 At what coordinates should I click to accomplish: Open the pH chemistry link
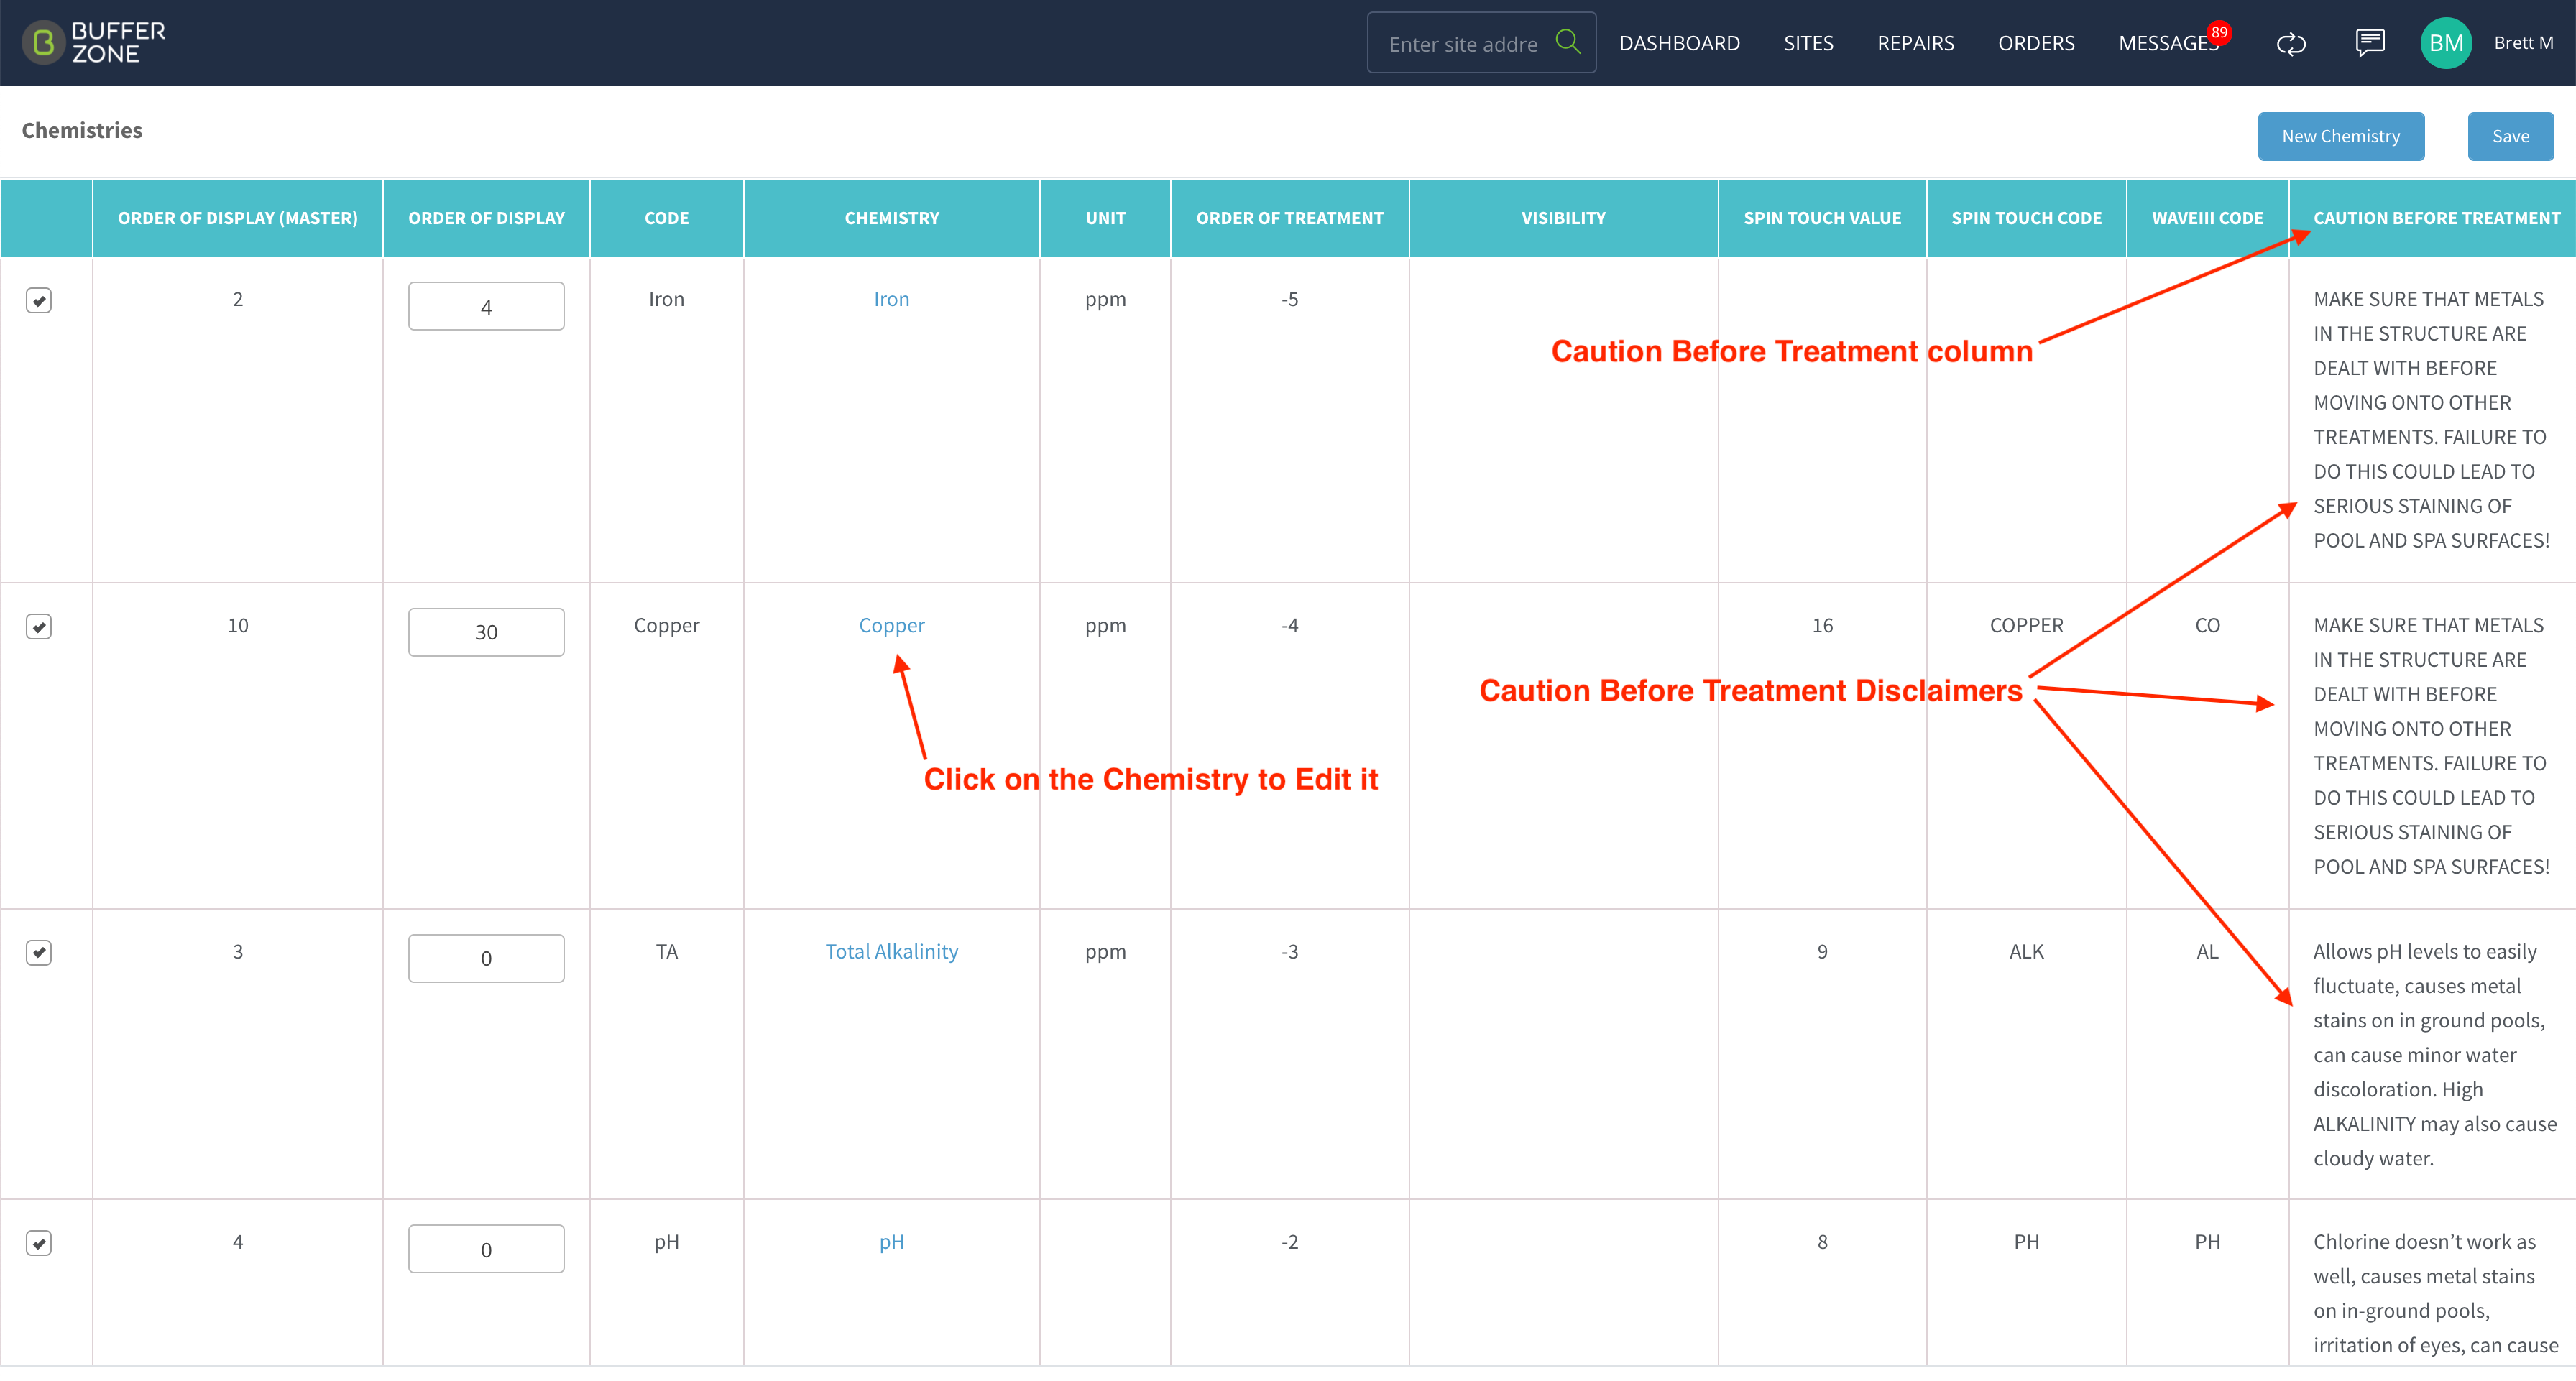pos(891,1242)
